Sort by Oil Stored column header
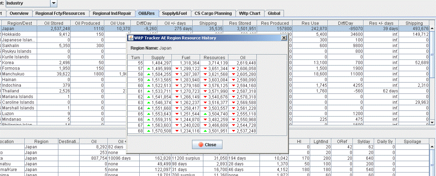 (x=54, y=23)
